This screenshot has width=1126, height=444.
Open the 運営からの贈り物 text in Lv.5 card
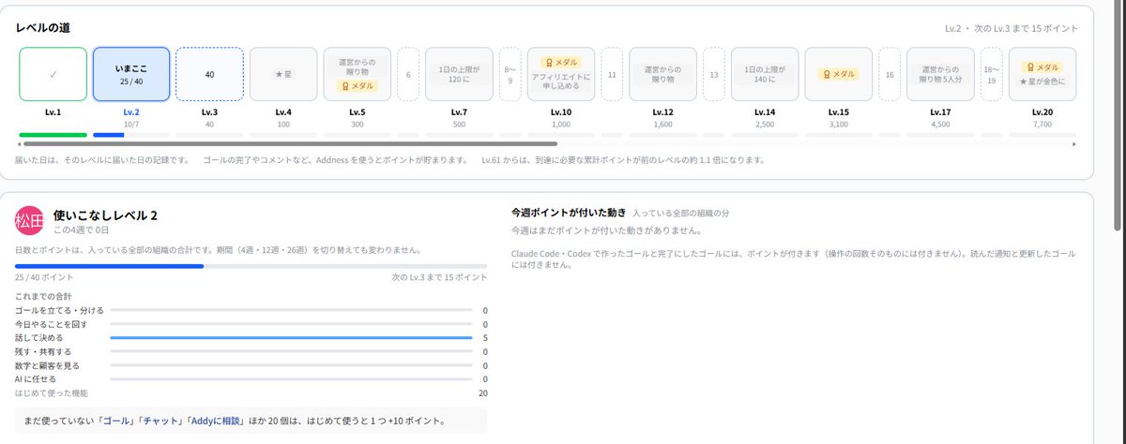pyautogui.click(x=358, y=66)
